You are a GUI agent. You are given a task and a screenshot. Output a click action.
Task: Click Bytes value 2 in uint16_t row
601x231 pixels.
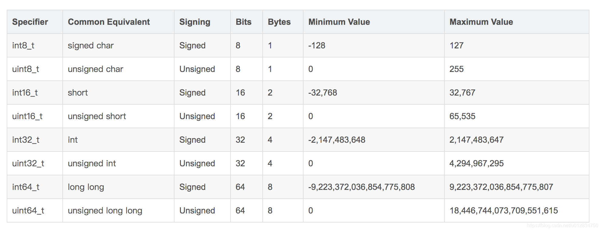coord(270,116)
